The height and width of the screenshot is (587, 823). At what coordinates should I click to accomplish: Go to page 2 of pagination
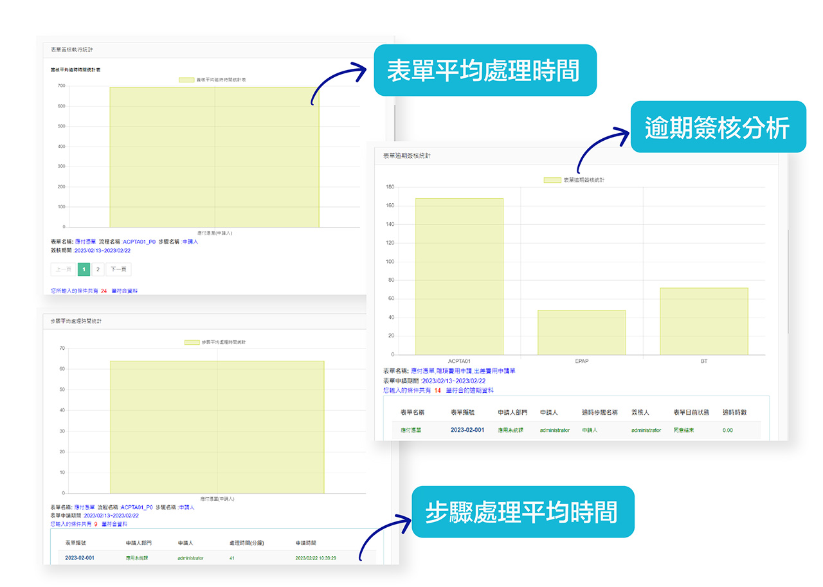pos(98,269)
